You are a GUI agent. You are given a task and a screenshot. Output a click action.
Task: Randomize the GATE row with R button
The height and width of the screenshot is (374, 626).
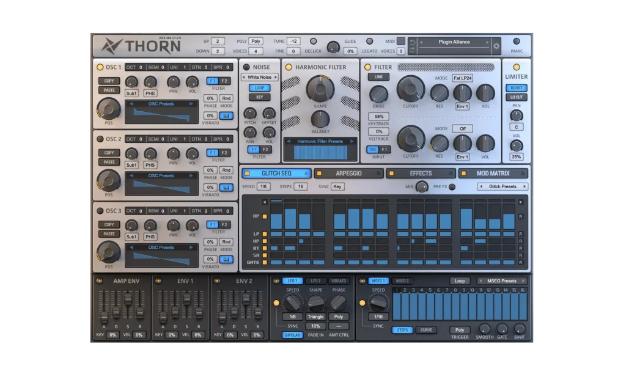[x=520, y=262]
